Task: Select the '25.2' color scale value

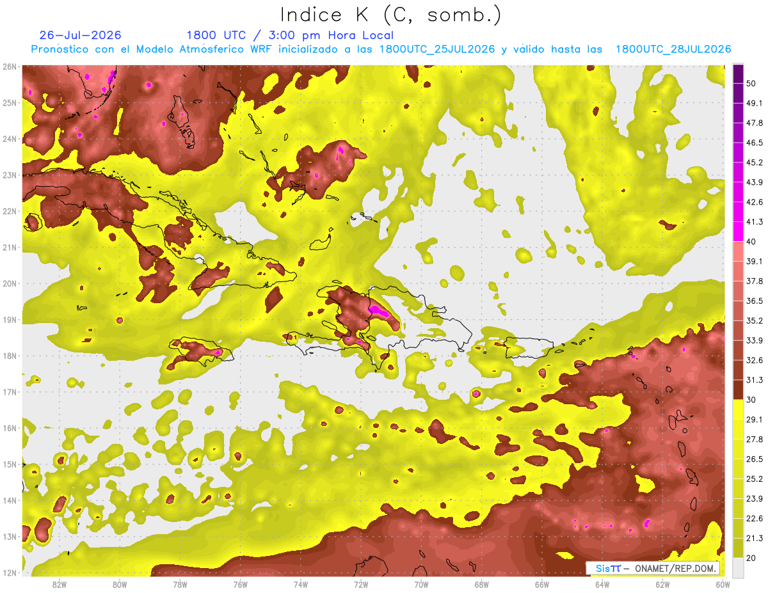Action: point(754,479)
